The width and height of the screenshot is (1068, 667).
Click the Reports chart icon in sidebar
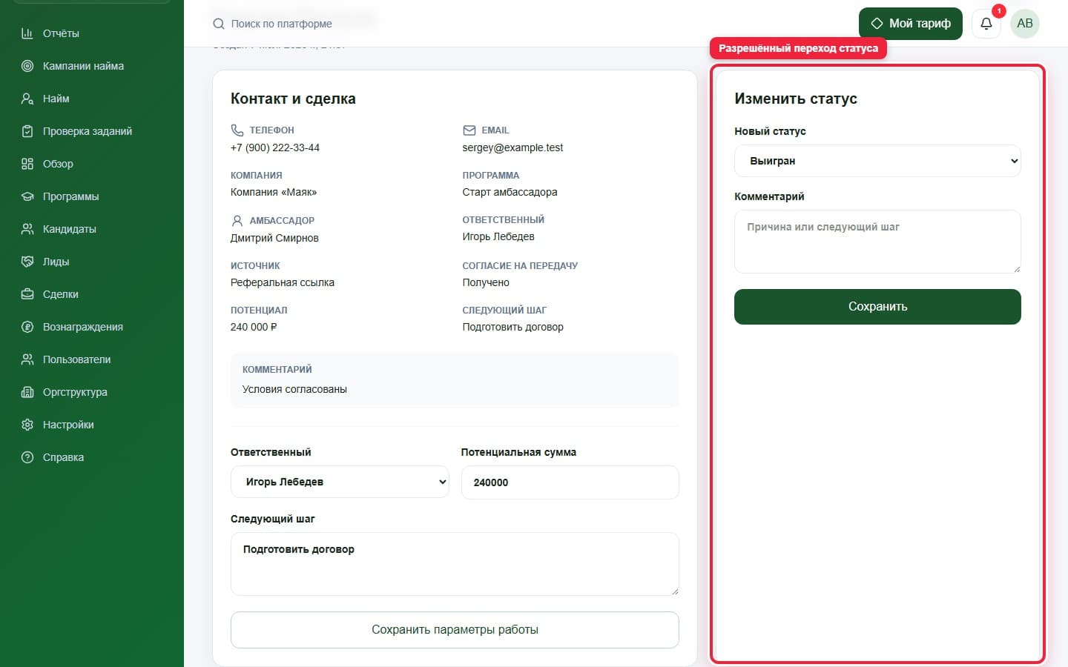pyautogui.click(x=27, y=33)
